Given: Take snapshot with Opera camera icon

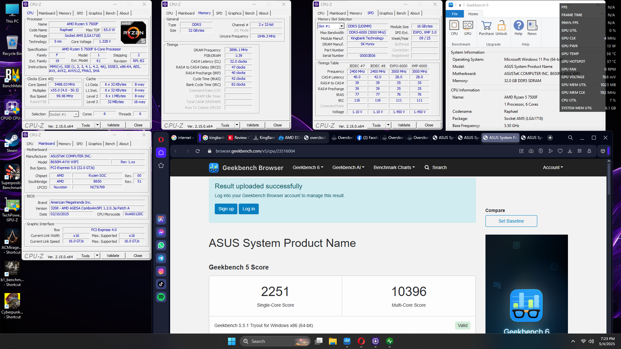Looking at the screenshot, I should point(531,151).
